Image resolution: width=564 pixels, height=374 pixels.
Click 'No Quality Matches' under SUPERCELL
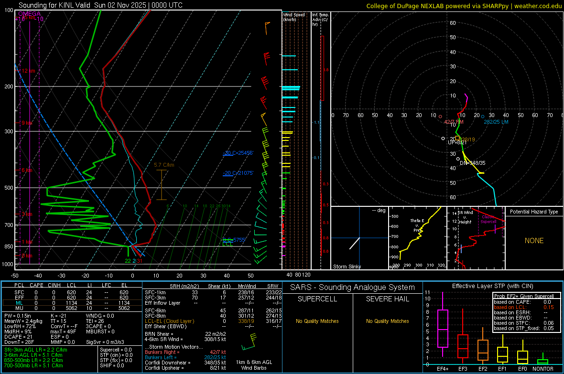click(317, 321)
